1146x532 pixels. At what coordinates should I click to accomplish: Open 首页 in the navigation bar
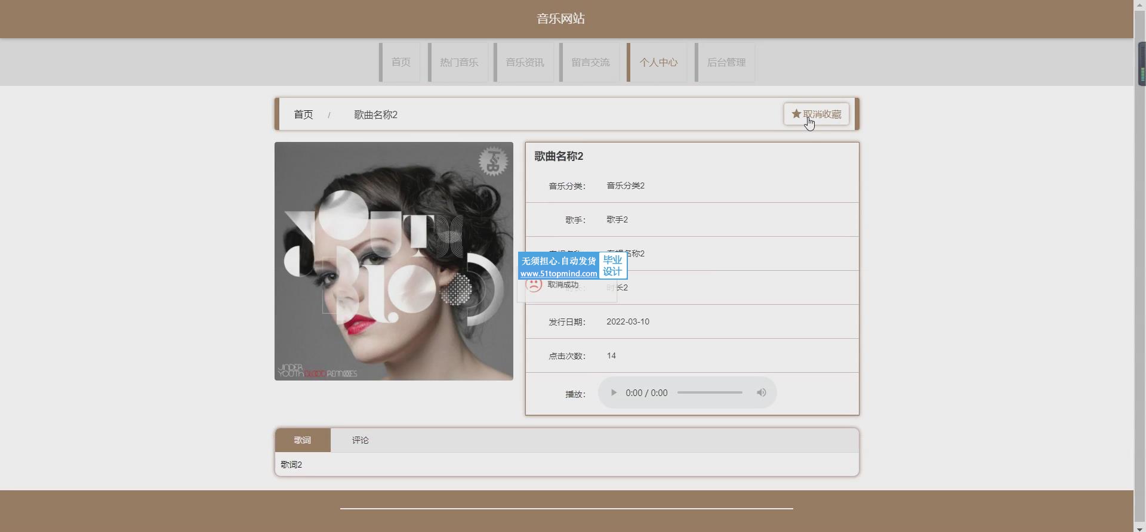400,62
